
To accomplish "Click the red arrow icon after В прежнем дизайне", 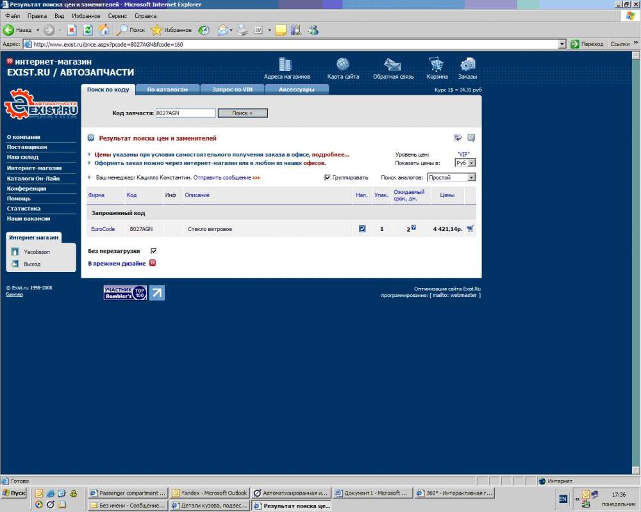I will click(x=153, y=263).
